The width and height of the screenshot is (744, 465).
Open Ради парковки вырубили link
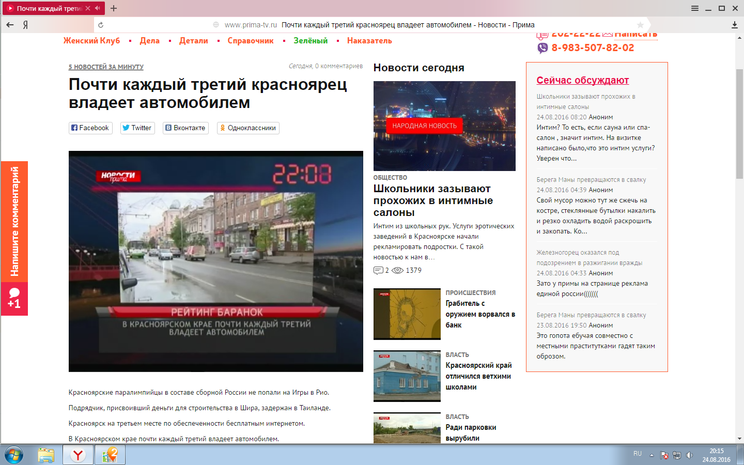[x=471, y=433]
